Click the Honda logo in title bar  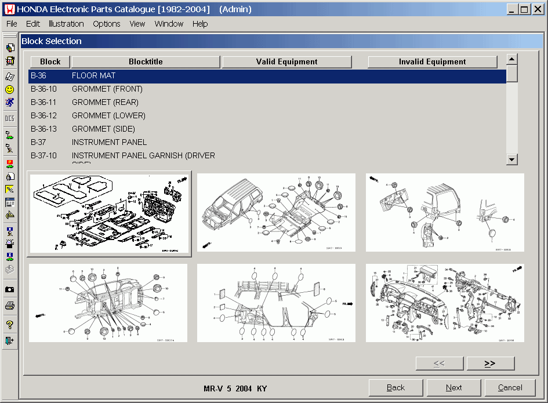[10, 9]
